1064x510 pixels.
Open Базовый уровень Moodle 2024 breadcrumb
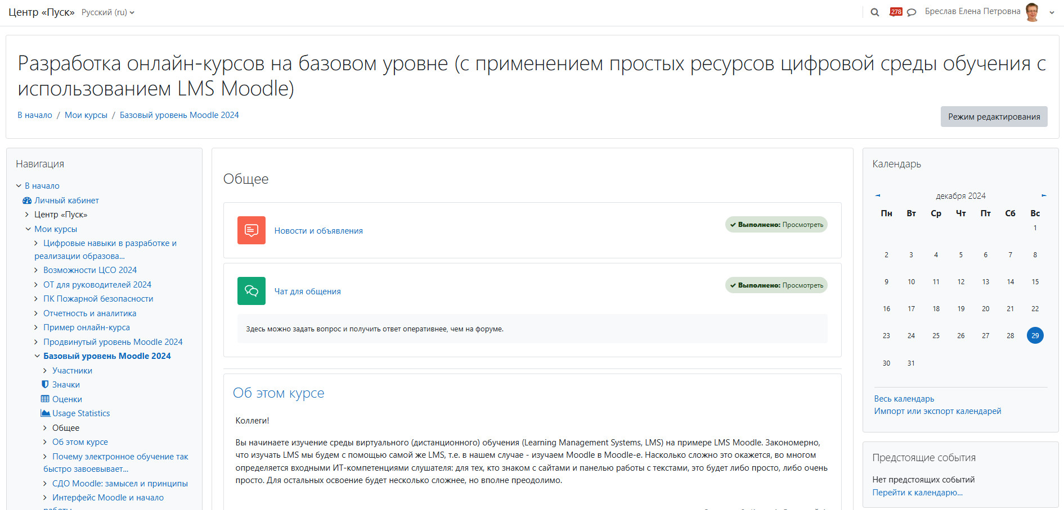179,115
